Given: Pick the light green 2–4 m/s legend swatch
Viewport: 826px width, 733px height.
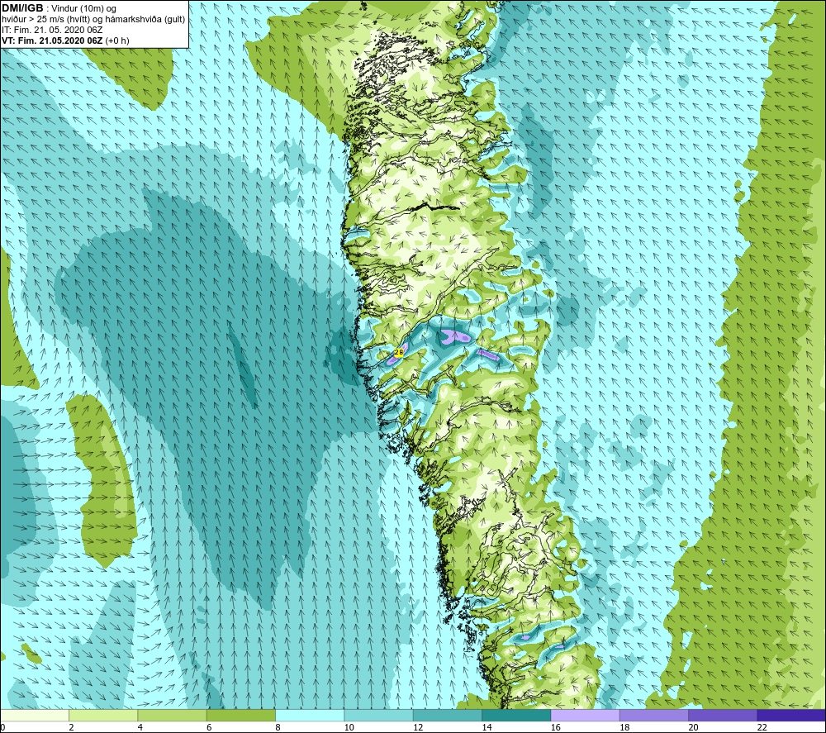Looking at the screenshot, I should [x=103, y=715].
